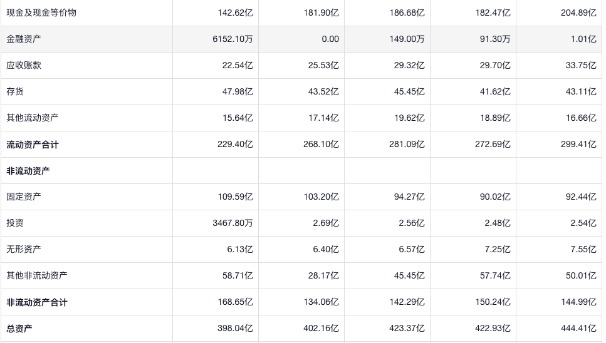Click the 6152.10万 cell in 金融资产 row

[232, 39]
